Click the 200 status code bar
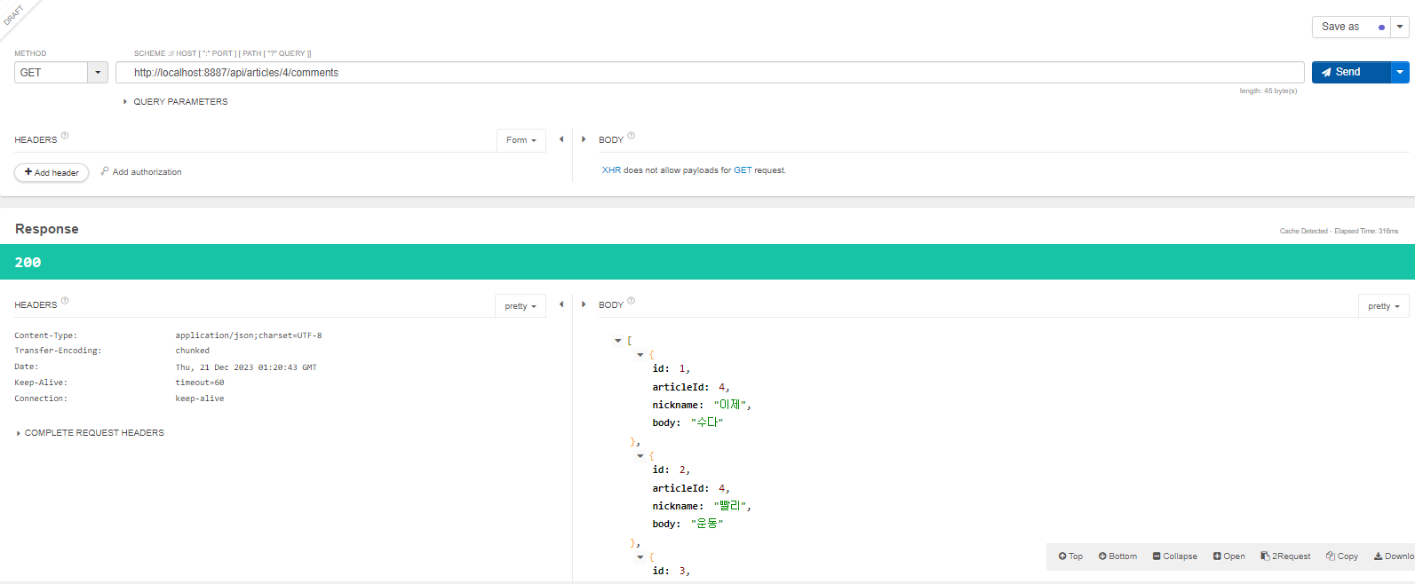This screenshot has width=1415, height=584. [707, 262]
